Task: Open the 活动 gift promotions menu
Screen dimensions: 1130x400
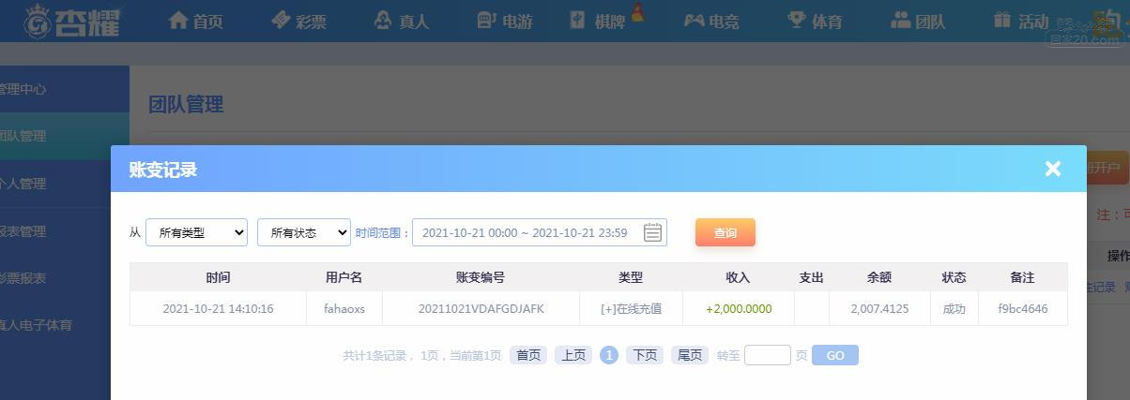Action: click(1002, 20)
